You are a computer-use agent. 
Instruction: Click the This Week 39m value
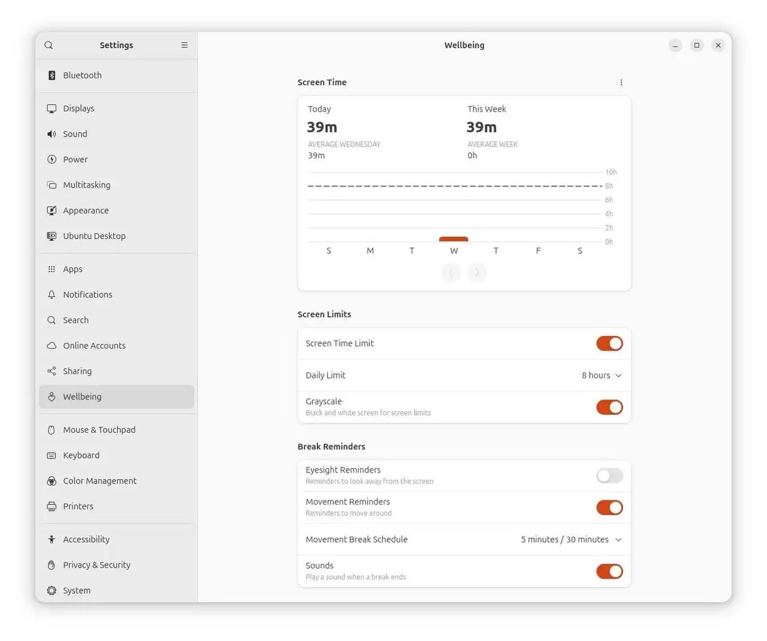pyautogui.click(x=481, y=127)
